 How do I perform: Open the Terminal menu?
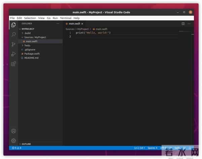point(66,18)
